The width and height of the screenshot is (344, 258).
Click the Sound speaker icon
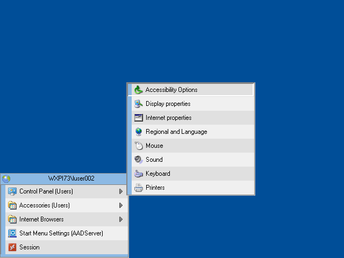click(138, 160)
